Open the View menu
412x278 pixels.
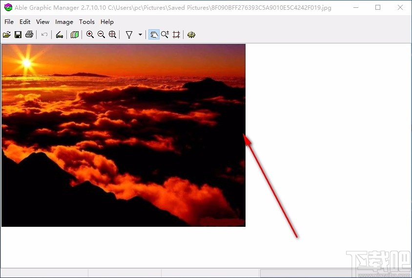pyautogui.click(x=42, y=22)
